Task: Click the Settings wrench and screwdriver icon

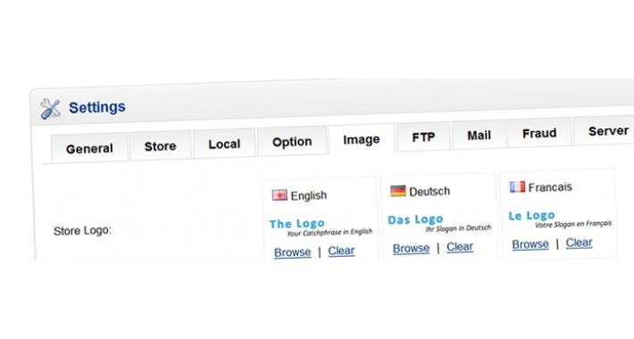Action: coord(51,109)
